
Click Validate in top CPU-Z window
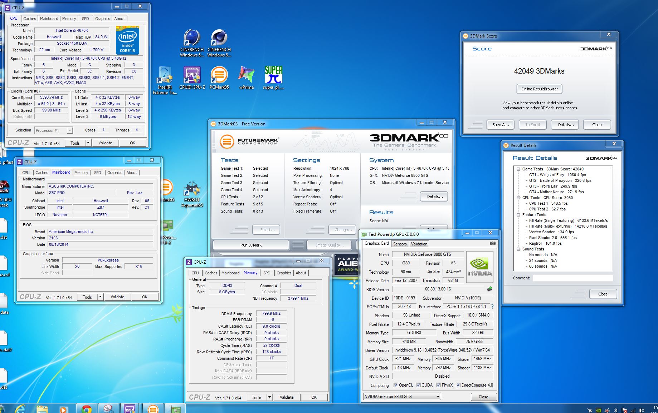(105, 143)
